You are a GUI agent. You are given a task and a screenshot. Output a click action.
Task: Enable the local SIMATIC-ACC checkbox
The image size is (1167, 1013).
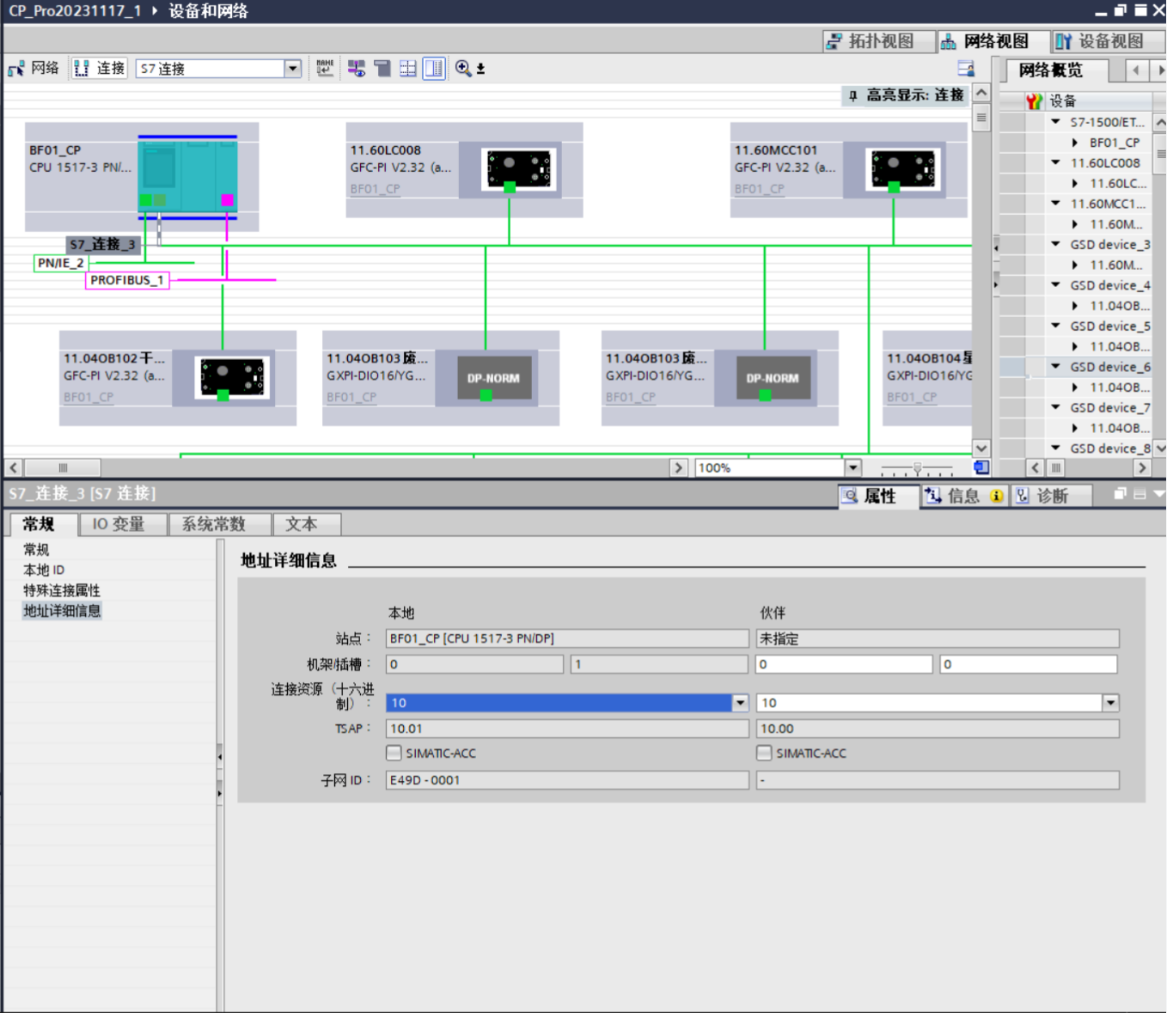click(x=394, y=753)
